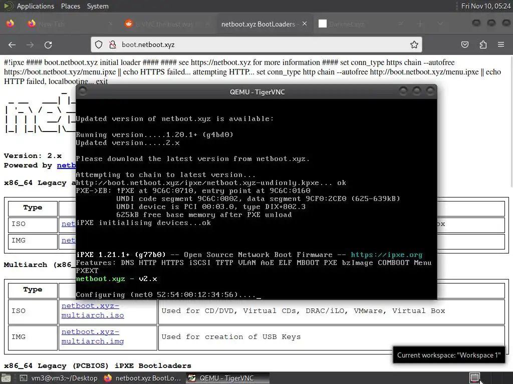The width and height of the screenshot is (513, 384).
Task: Open the Firefox hamburger application menu
Action: 501,44
